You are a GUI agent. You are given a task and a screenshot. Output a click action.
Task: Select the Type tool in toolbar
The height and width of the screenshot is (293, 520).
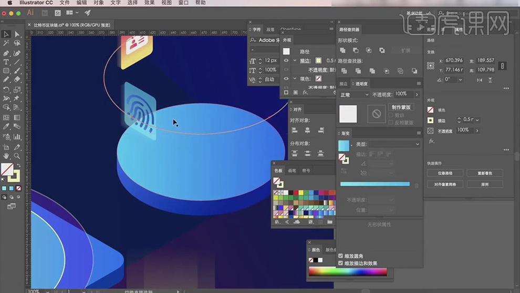6,62
